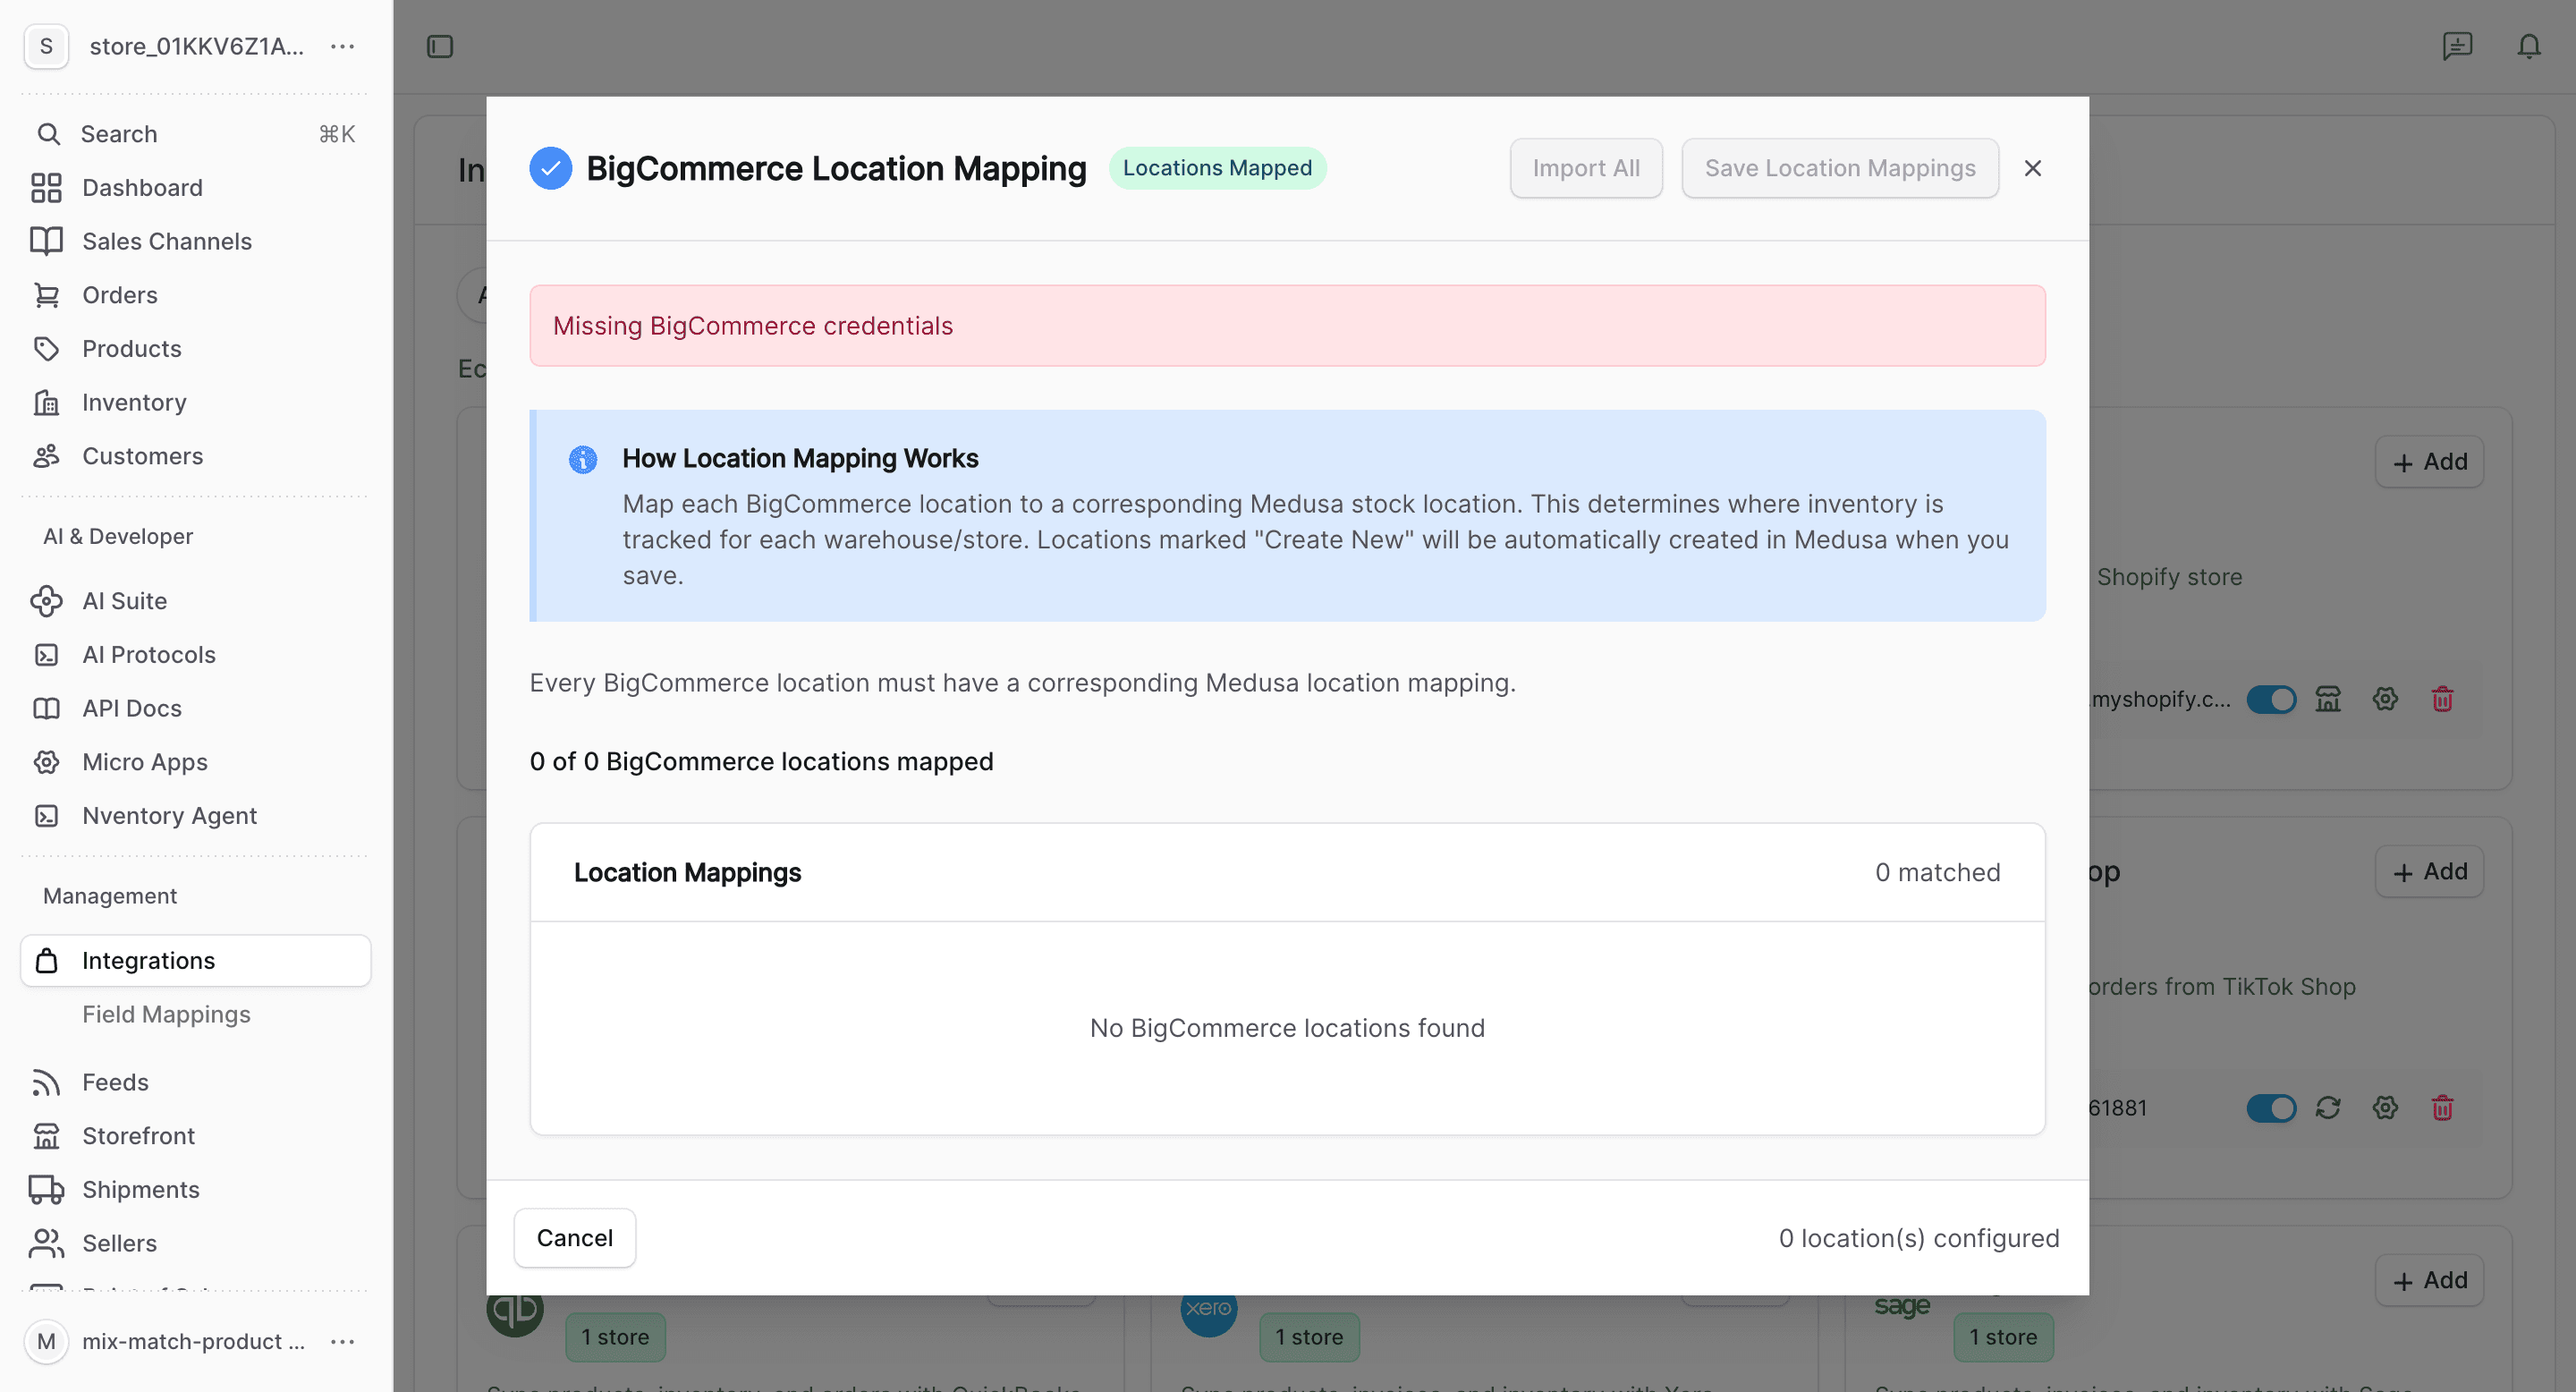Viewport: 2576px width, 1392px height.
Task: Click the Shipments truck icon
Action: click(46, 1190)
